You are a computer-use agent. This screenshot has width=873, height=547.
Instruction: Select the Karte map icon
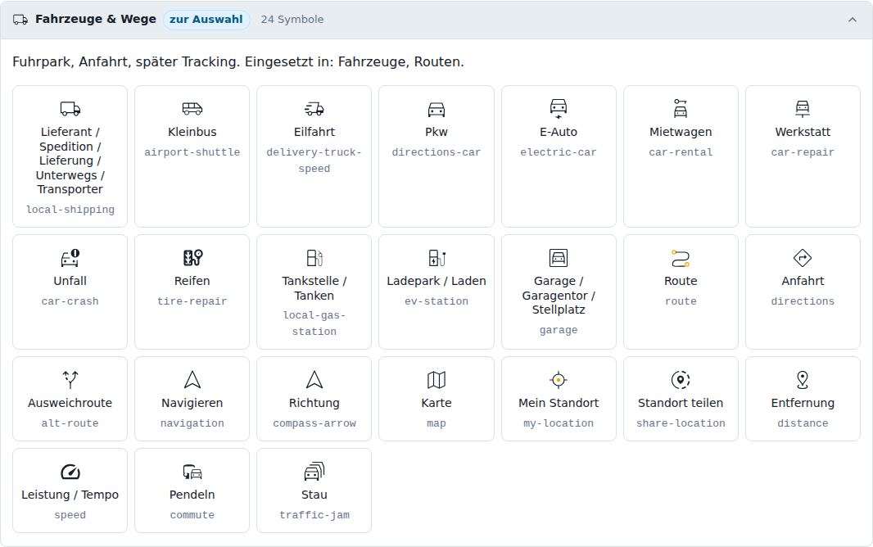click(x=436, y=379)
